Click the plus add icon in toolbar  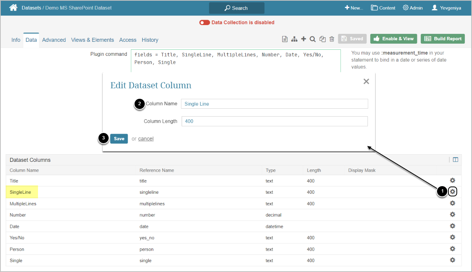point(303,39)
